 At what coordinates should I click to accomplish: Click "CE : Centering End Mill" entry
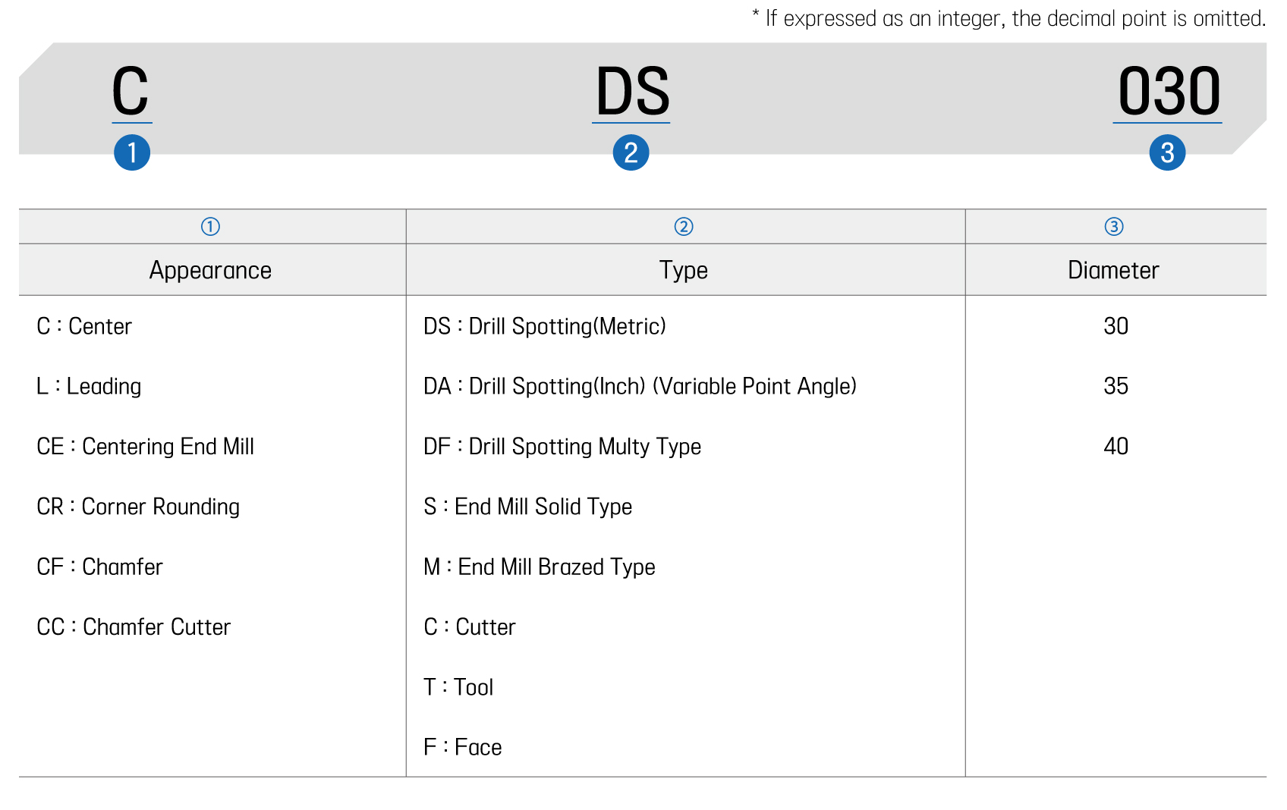point(145,447)
